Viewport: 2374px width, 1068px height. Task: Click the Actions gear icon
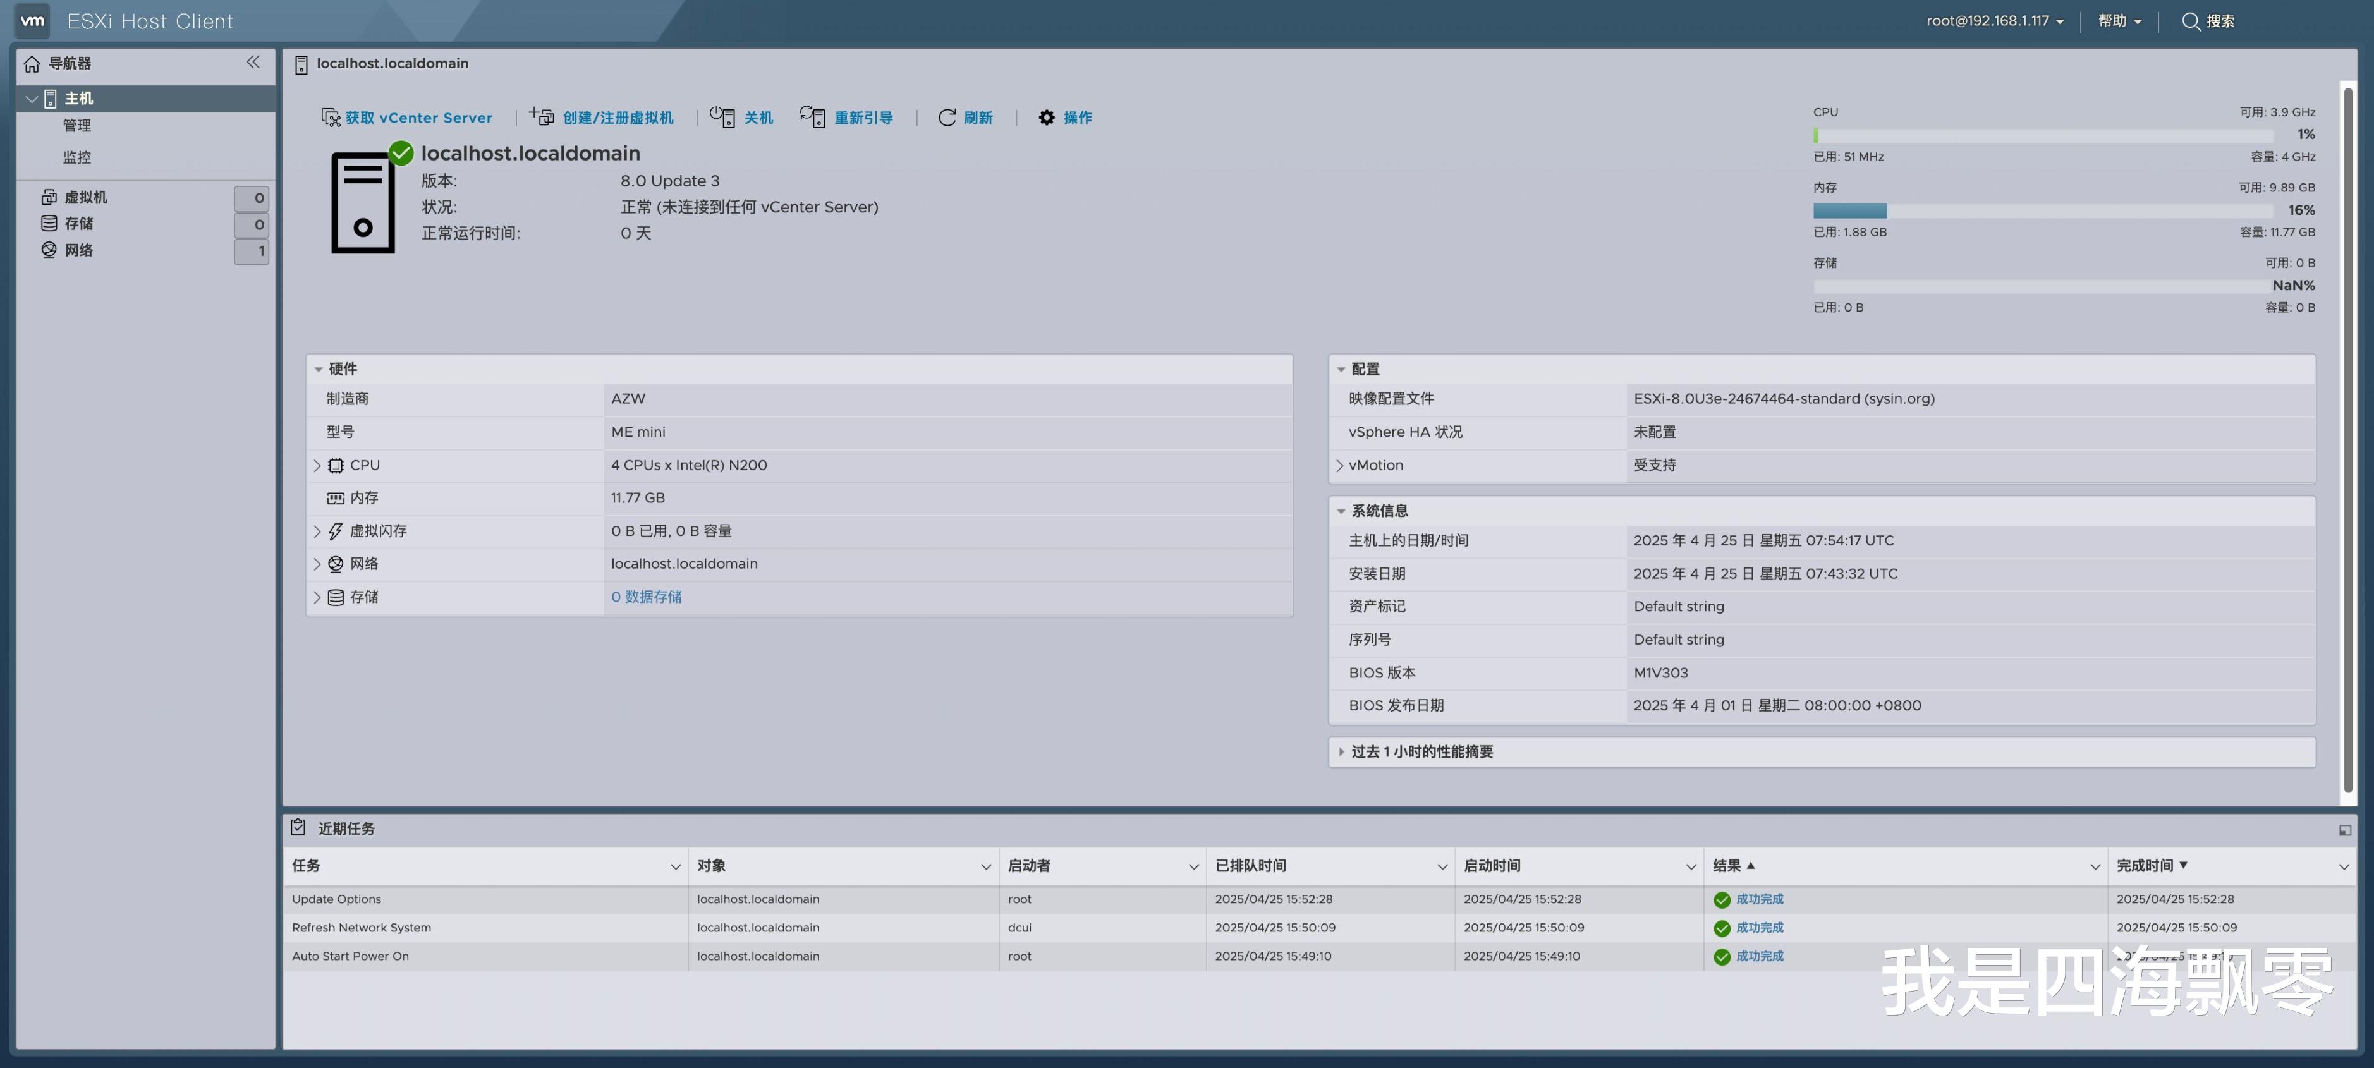(x=1046, y=118)
